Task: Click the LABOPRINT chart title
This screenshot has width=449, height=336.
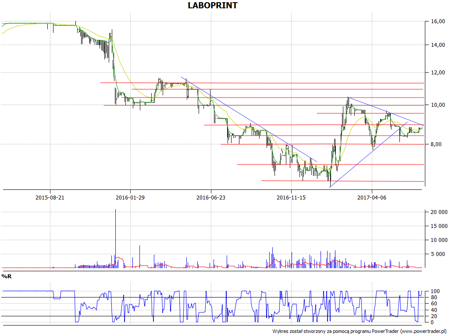Action: tap(213, 5)
